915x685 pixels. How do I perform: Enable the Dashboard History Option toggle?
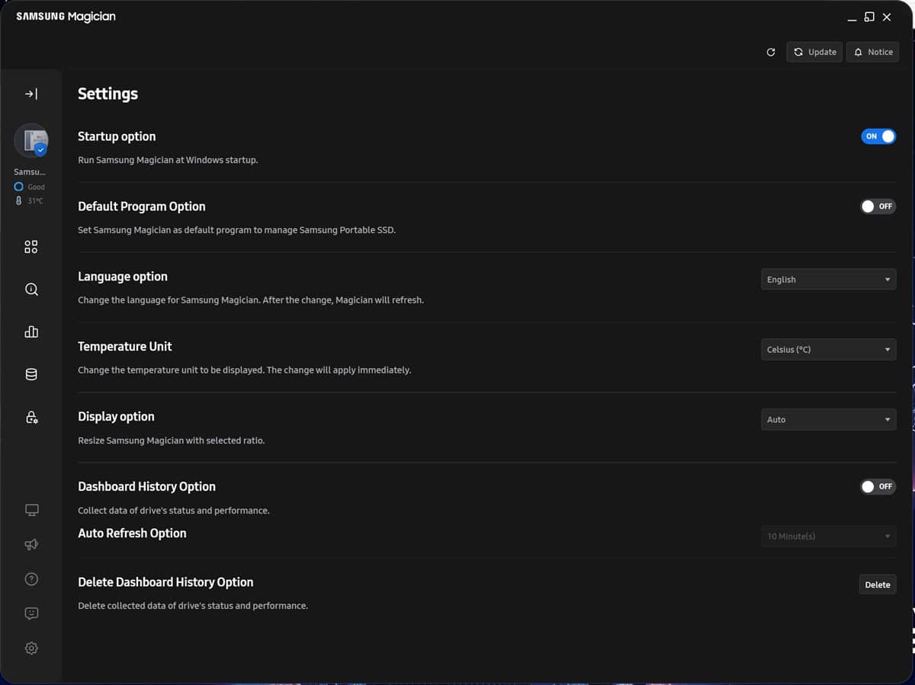point(878,486)
